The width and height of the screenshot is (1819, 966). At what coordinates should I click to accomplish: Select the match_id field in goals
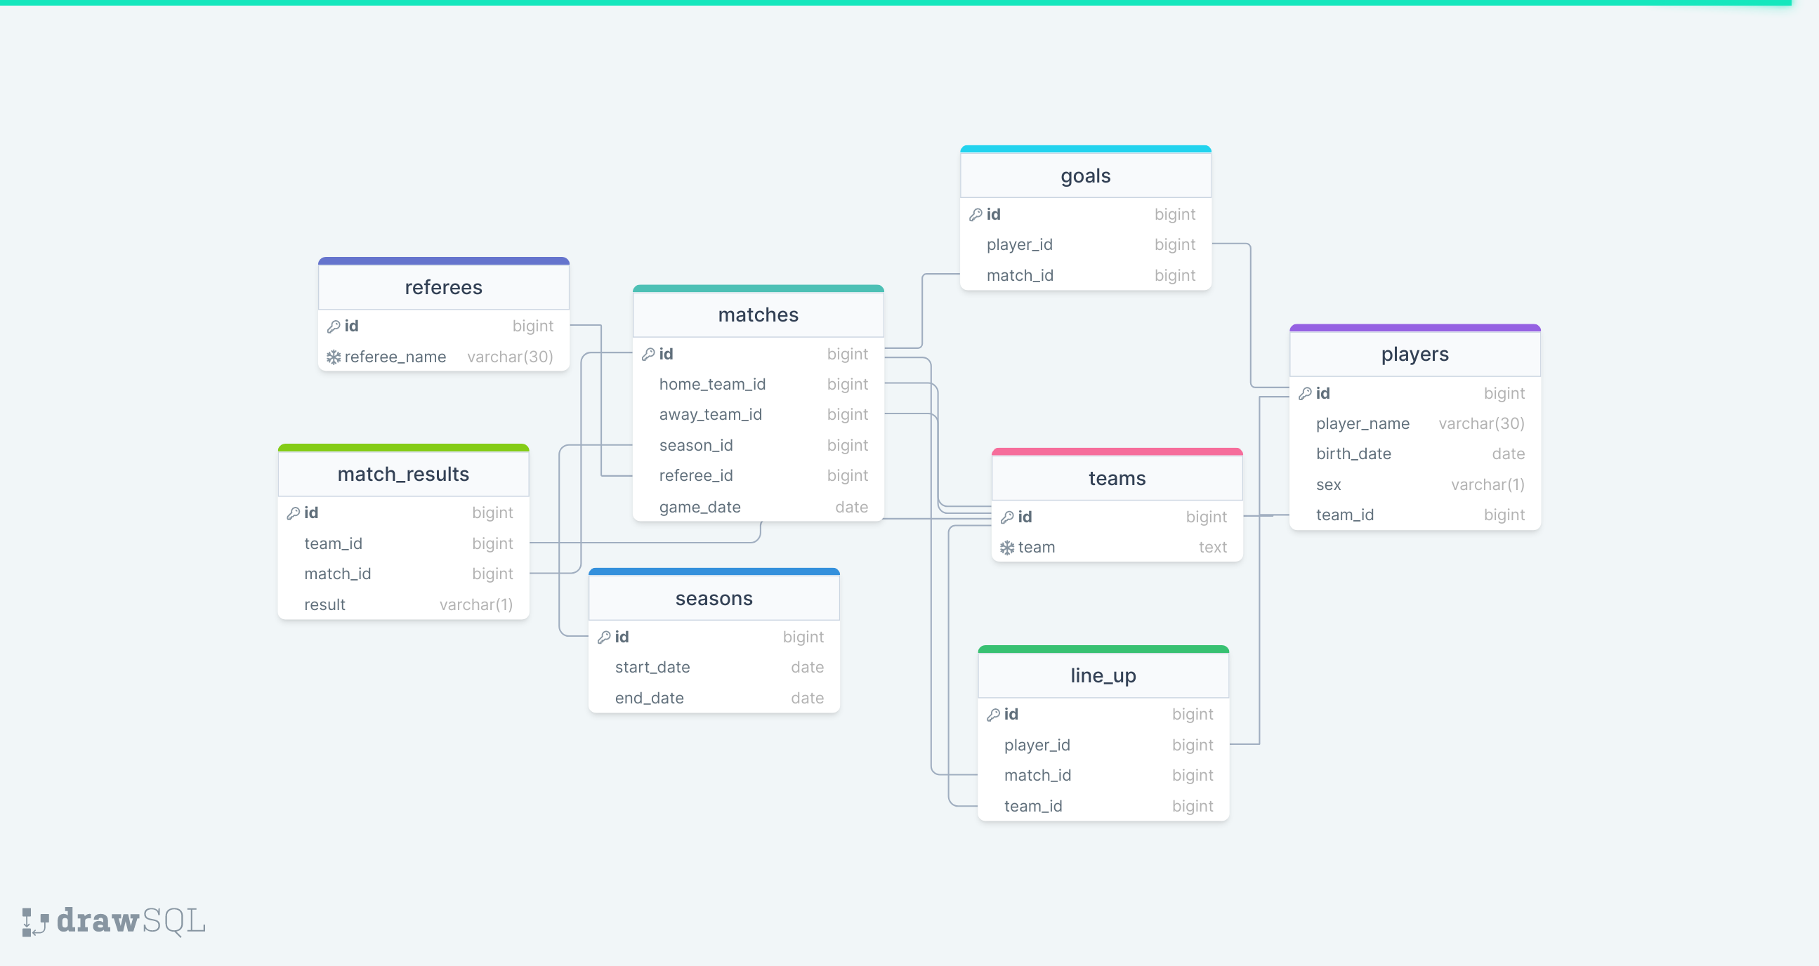1019,275
